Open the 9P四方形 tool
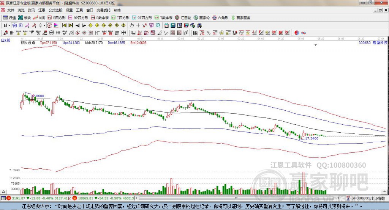The width and height of the screenshot is (389, 210). (x=78, y=18)
